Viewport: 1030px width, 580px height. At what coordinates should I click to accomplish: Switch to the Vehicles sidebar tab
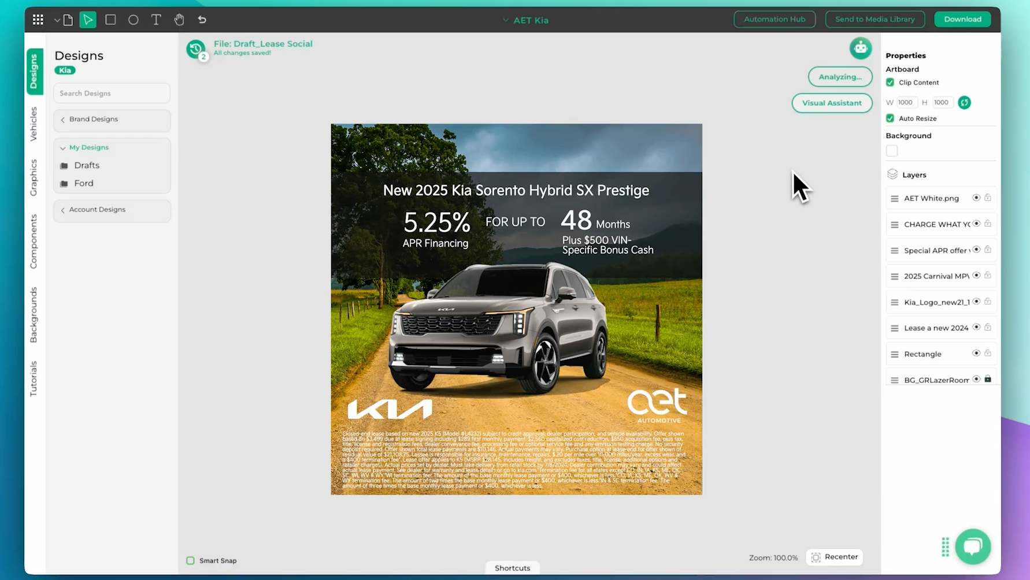click(34, 124)
